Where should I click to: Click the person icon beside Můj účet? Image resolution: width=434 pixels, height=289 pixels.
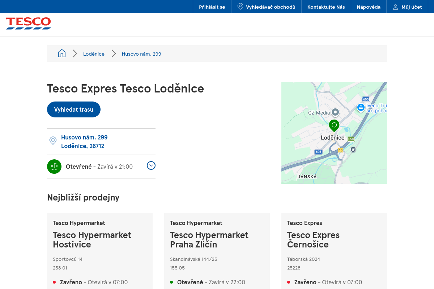click(395, 6)
